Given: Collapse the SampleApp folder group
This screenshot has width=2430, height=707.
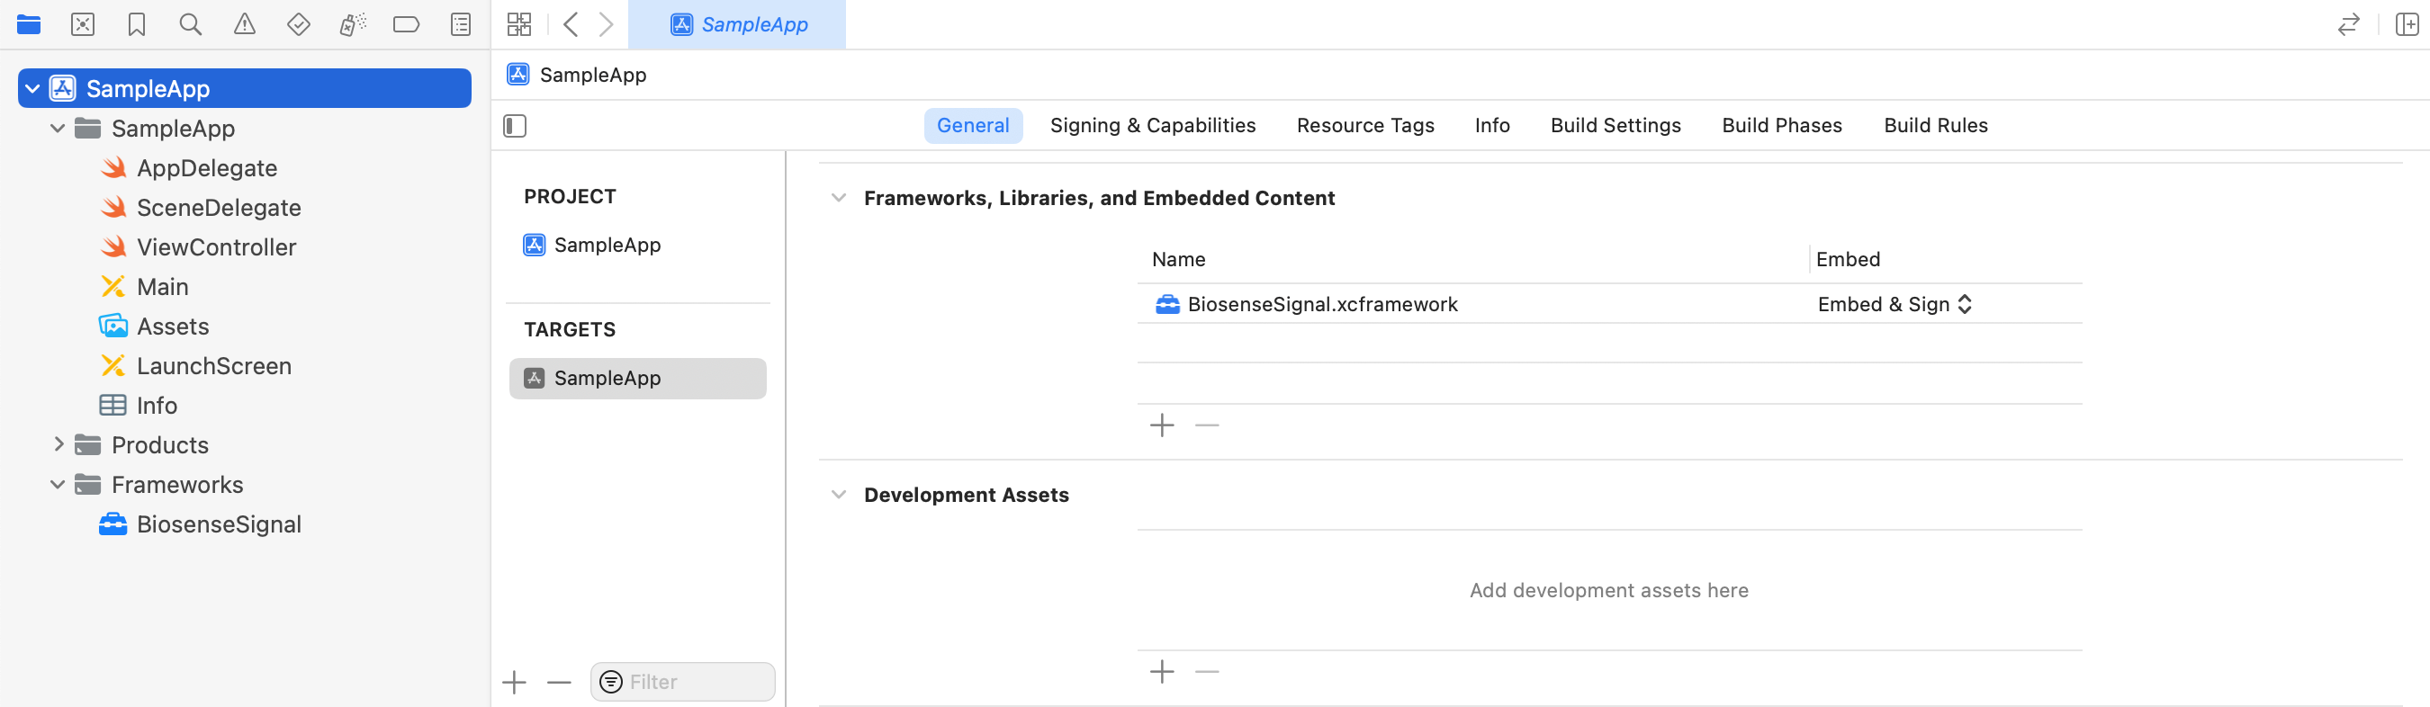Looking at the screenshot, I should (x=58, y=129).
